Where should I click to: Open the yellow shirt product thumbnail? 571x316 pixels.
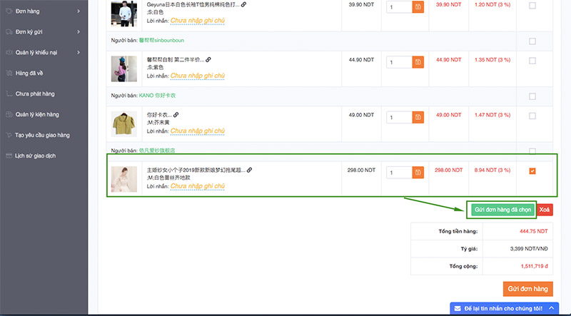(123, 124)
